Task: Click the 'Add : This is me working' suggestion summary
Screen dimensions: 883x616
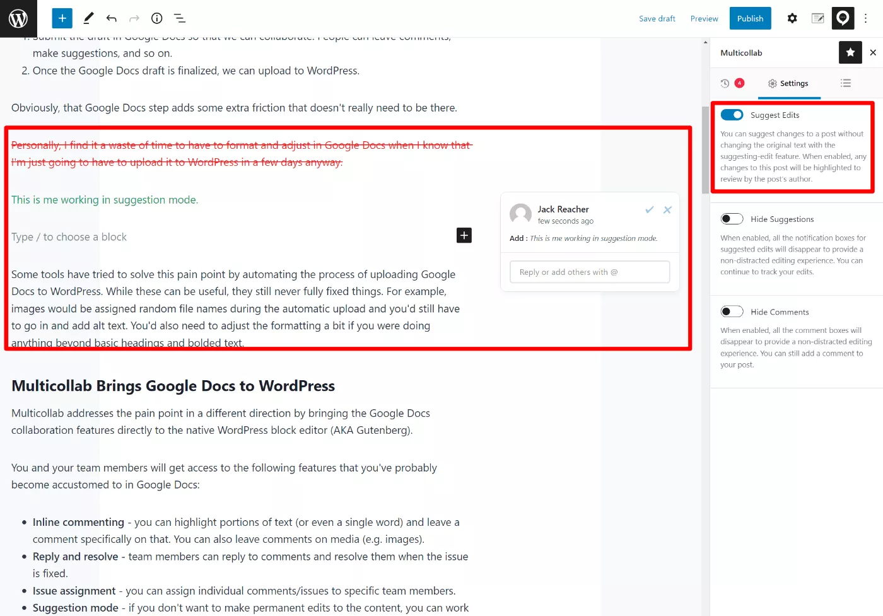Action: click(x=583, y=238)
